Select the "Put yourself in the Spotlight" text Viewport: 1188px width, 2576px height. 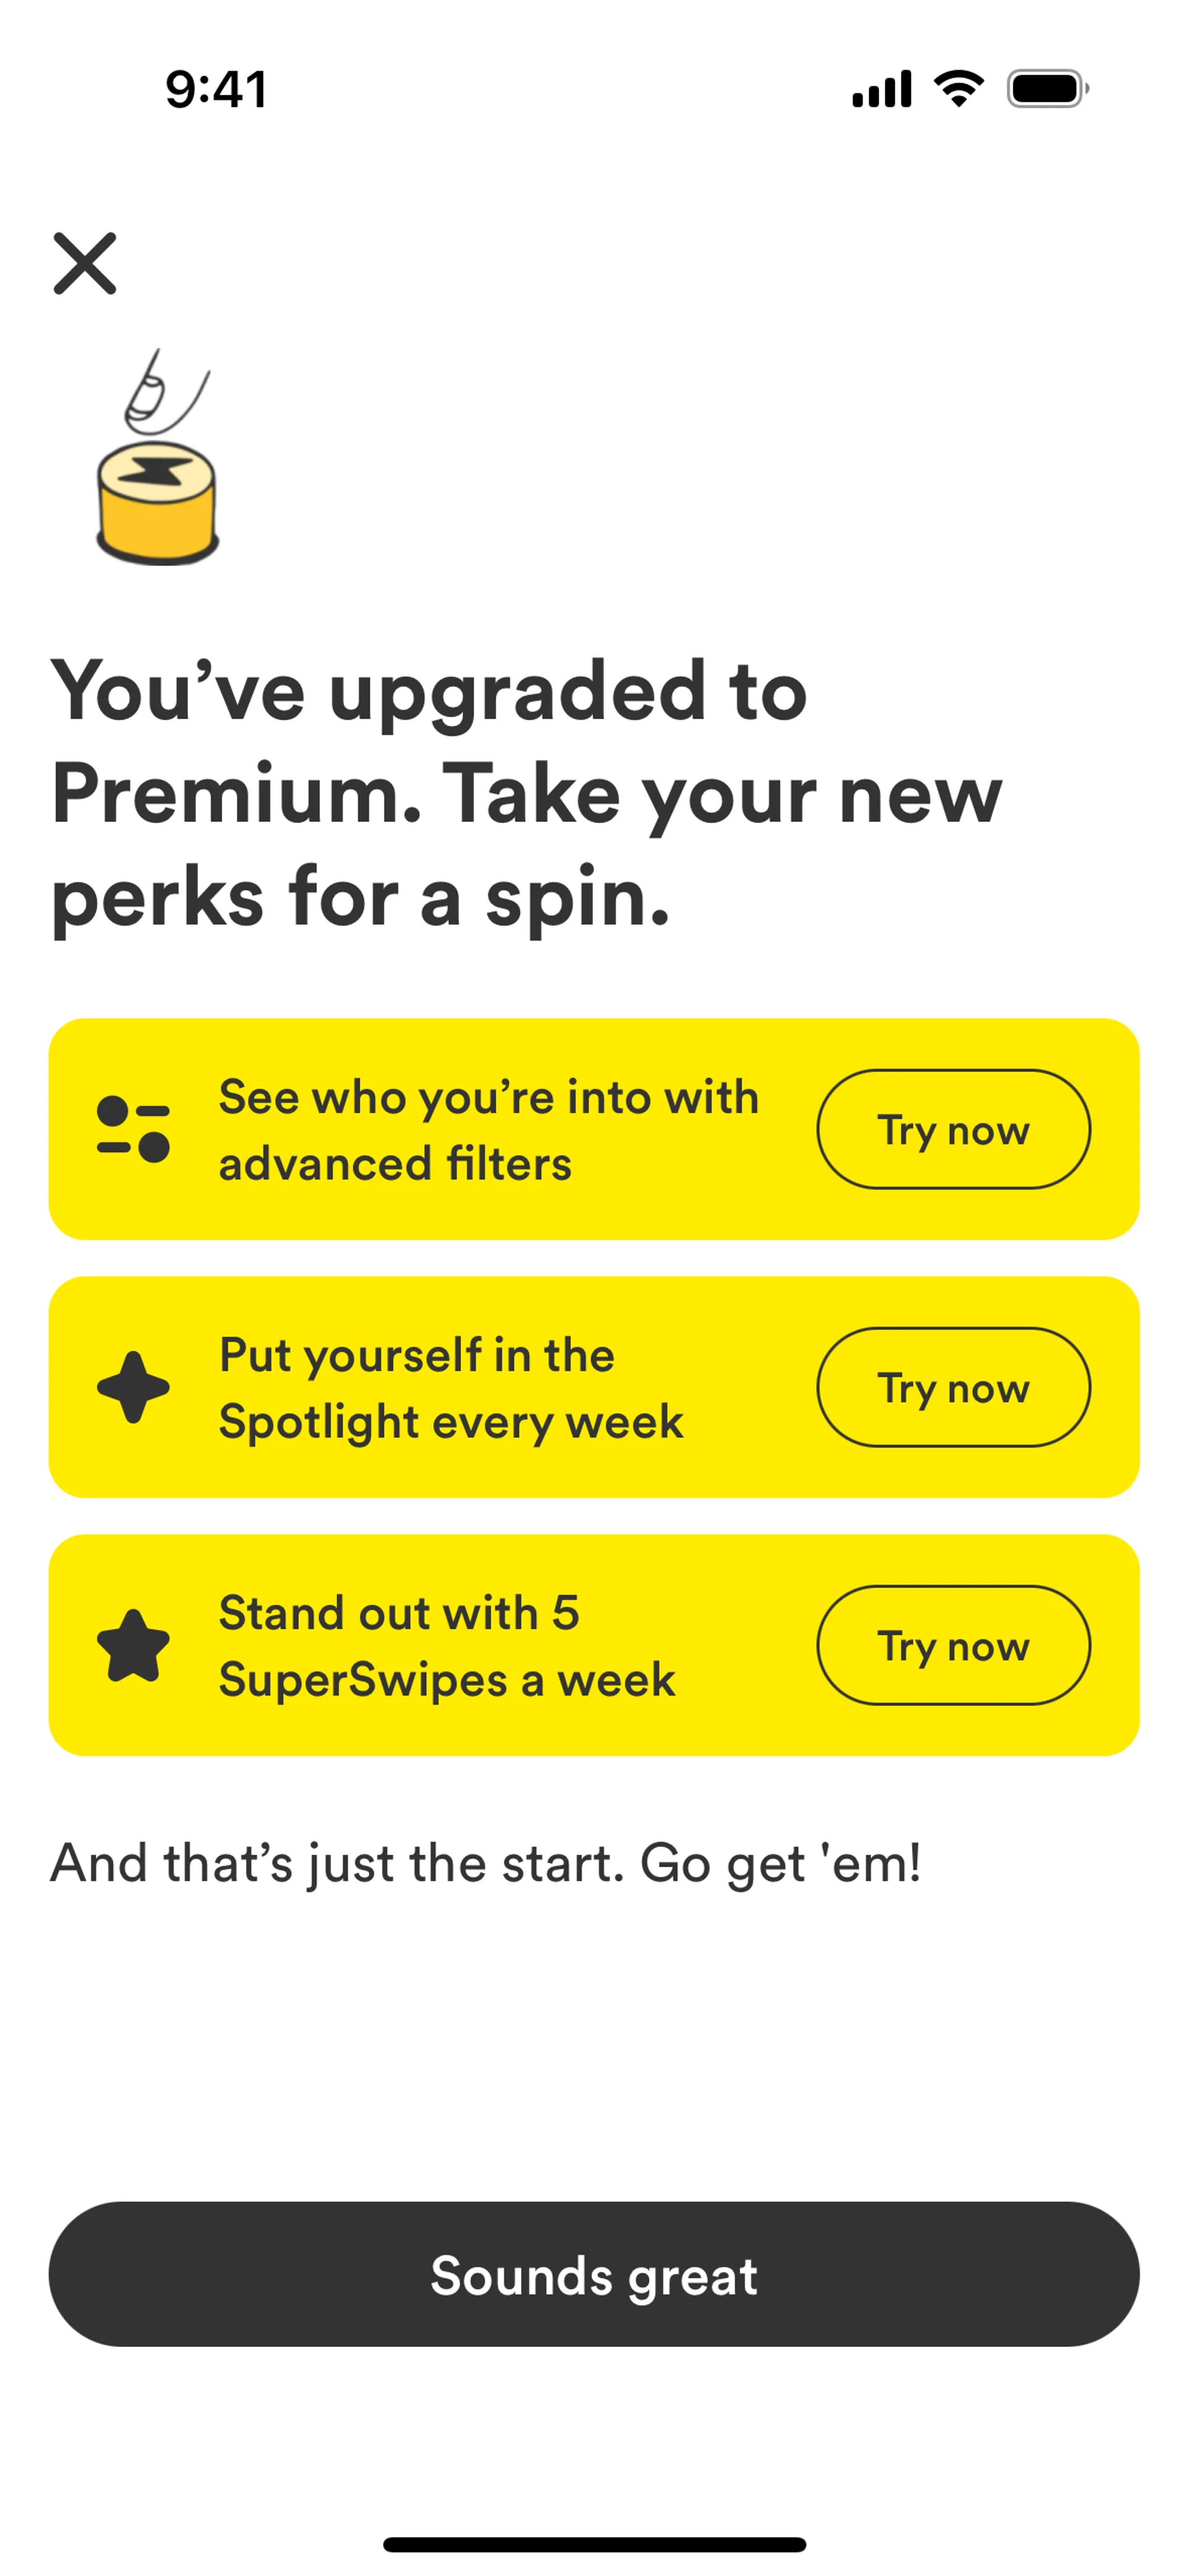[451, 1388]
